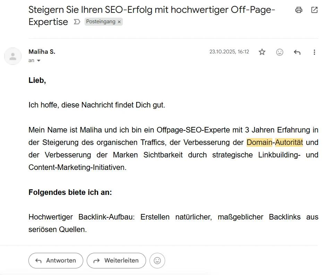Reply using the reply arrow icon
This screenshot has width=325, height=275.
[297, 52]
